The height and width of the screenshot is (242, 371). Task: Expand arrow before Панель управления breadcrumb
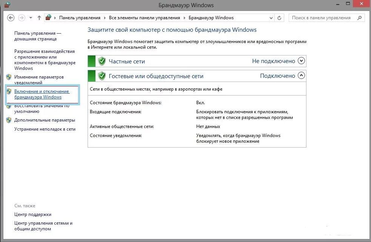(55, 18)
